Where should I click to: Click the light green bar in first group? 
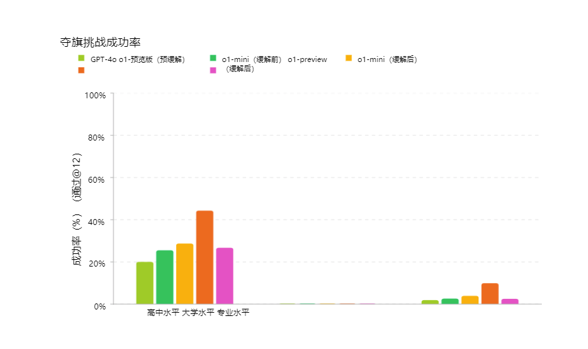(145, 283)
